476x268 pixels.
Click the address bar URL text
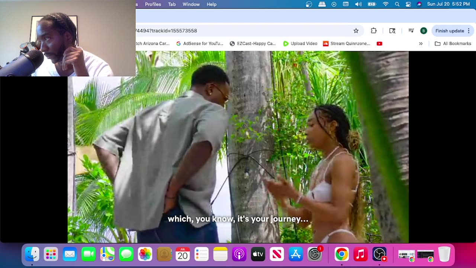click(x=166, y=31)
